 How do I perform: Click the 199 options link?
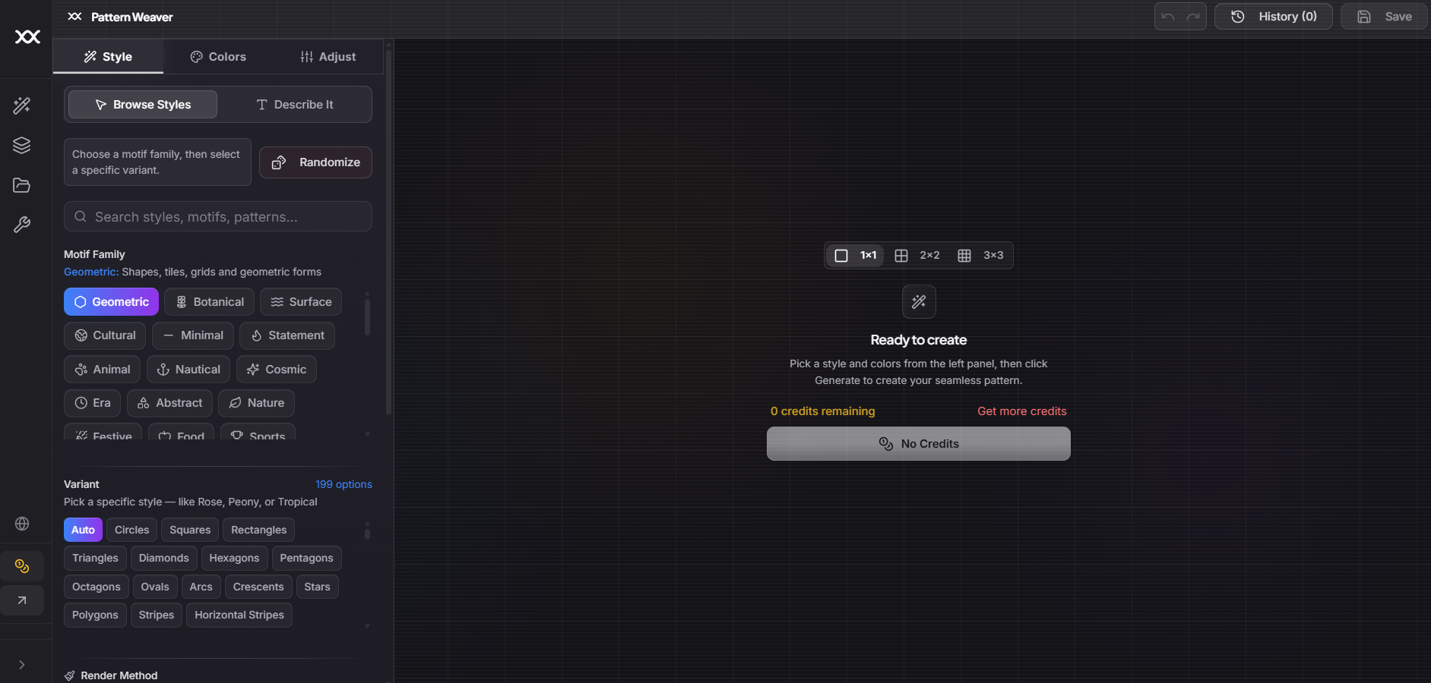[x=344, y=484]
